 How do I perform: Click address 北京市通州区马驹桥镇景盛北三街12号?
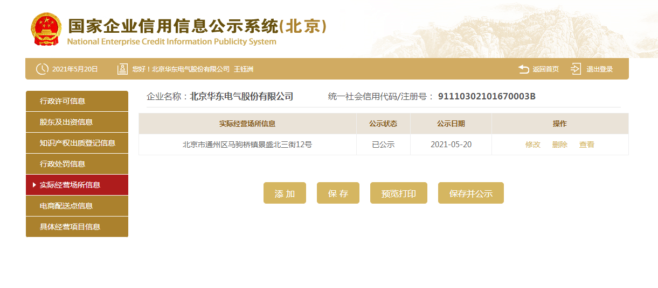247,145
